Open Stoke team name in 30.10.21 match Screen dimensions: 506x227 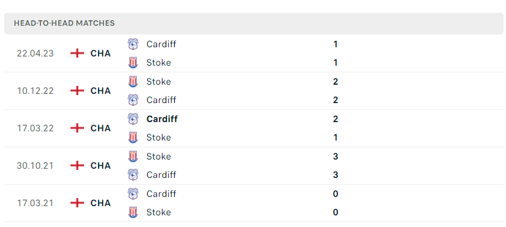[158, 156]
